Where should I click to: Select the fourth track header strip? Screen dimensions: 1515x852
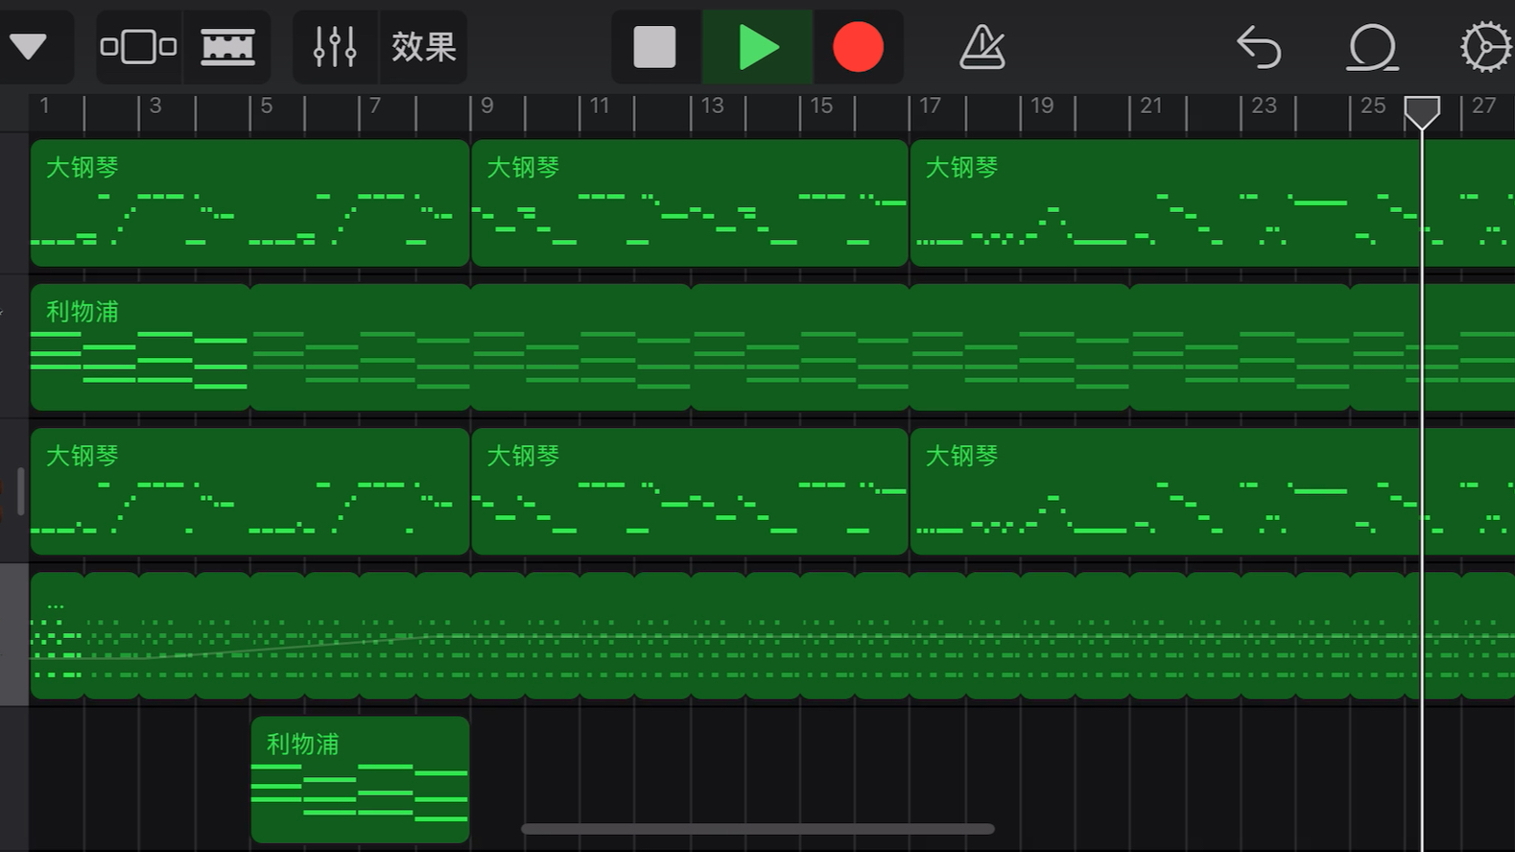(14, 635)
